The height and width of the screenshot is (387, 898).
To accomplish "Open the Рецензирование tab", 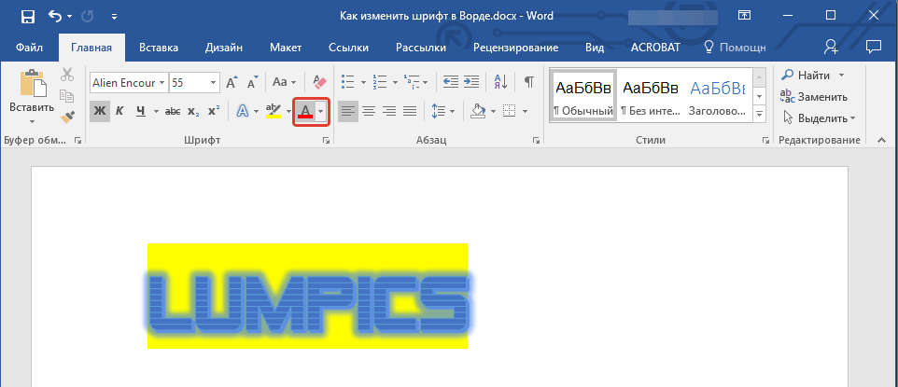I will click(x=515, y=48).
